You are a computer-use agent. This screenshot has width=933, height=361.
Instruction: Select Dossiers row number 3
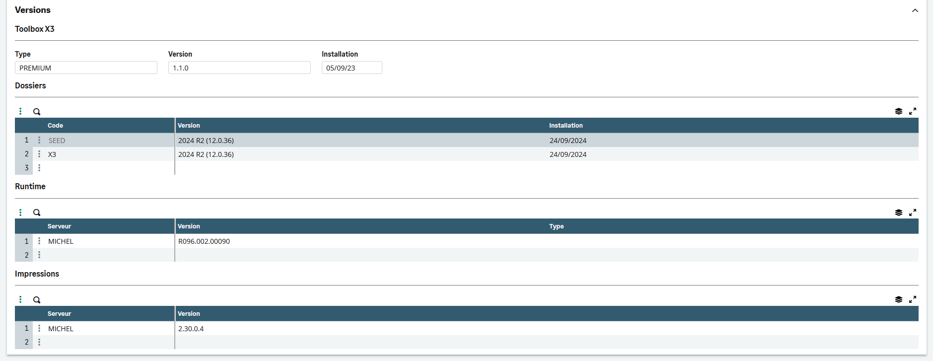pos(26,168)
